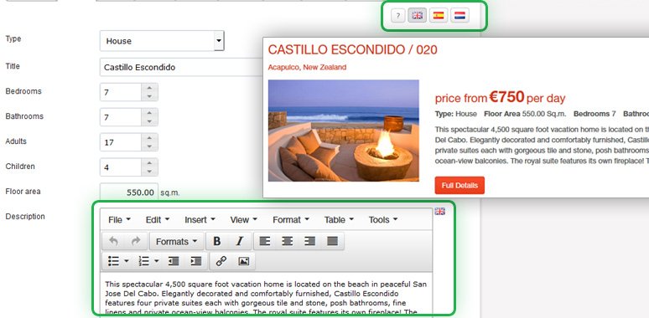Insert a numbered list
This screenshot has width=649, height=318.
pyautogui.click(x=143, y=261)
